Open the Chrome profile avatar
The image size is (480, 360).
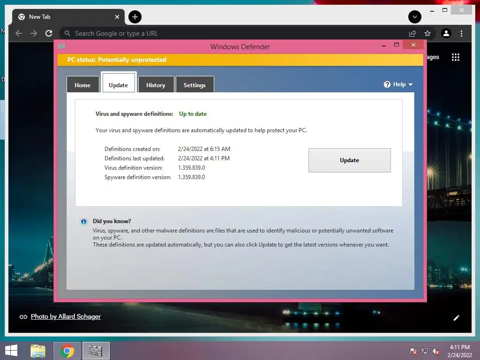[x=446, y=33]
